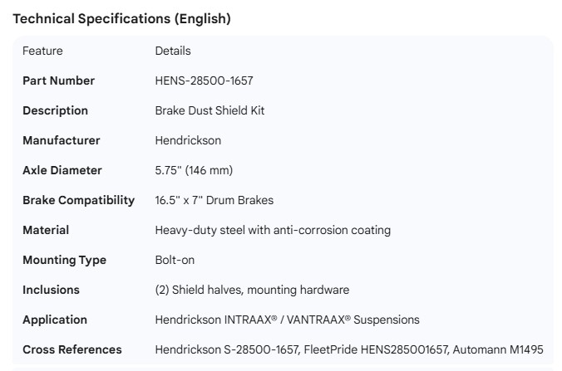Viewport: 562px width, 371px height.
Task: Click the HENS-28500-1657 part number value
Action: point(204,81)
